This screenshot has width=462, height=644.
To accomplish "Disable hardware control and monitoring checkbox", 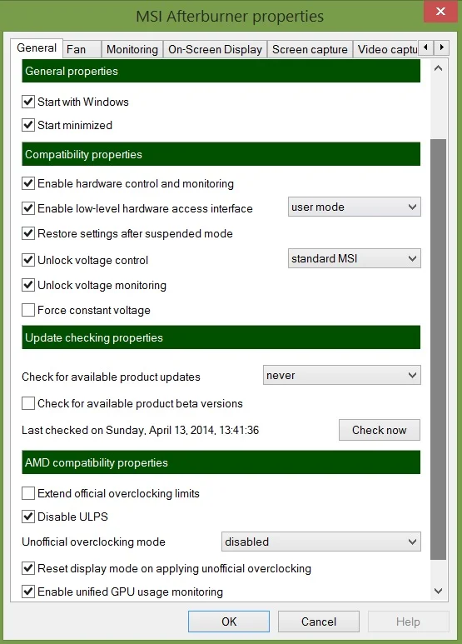I will pyautogui.click(x=28, y=183).
